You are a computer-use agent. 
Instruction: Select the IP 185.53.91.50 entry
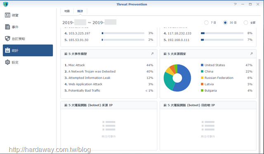pyautogui.click(x=78, y=40)
